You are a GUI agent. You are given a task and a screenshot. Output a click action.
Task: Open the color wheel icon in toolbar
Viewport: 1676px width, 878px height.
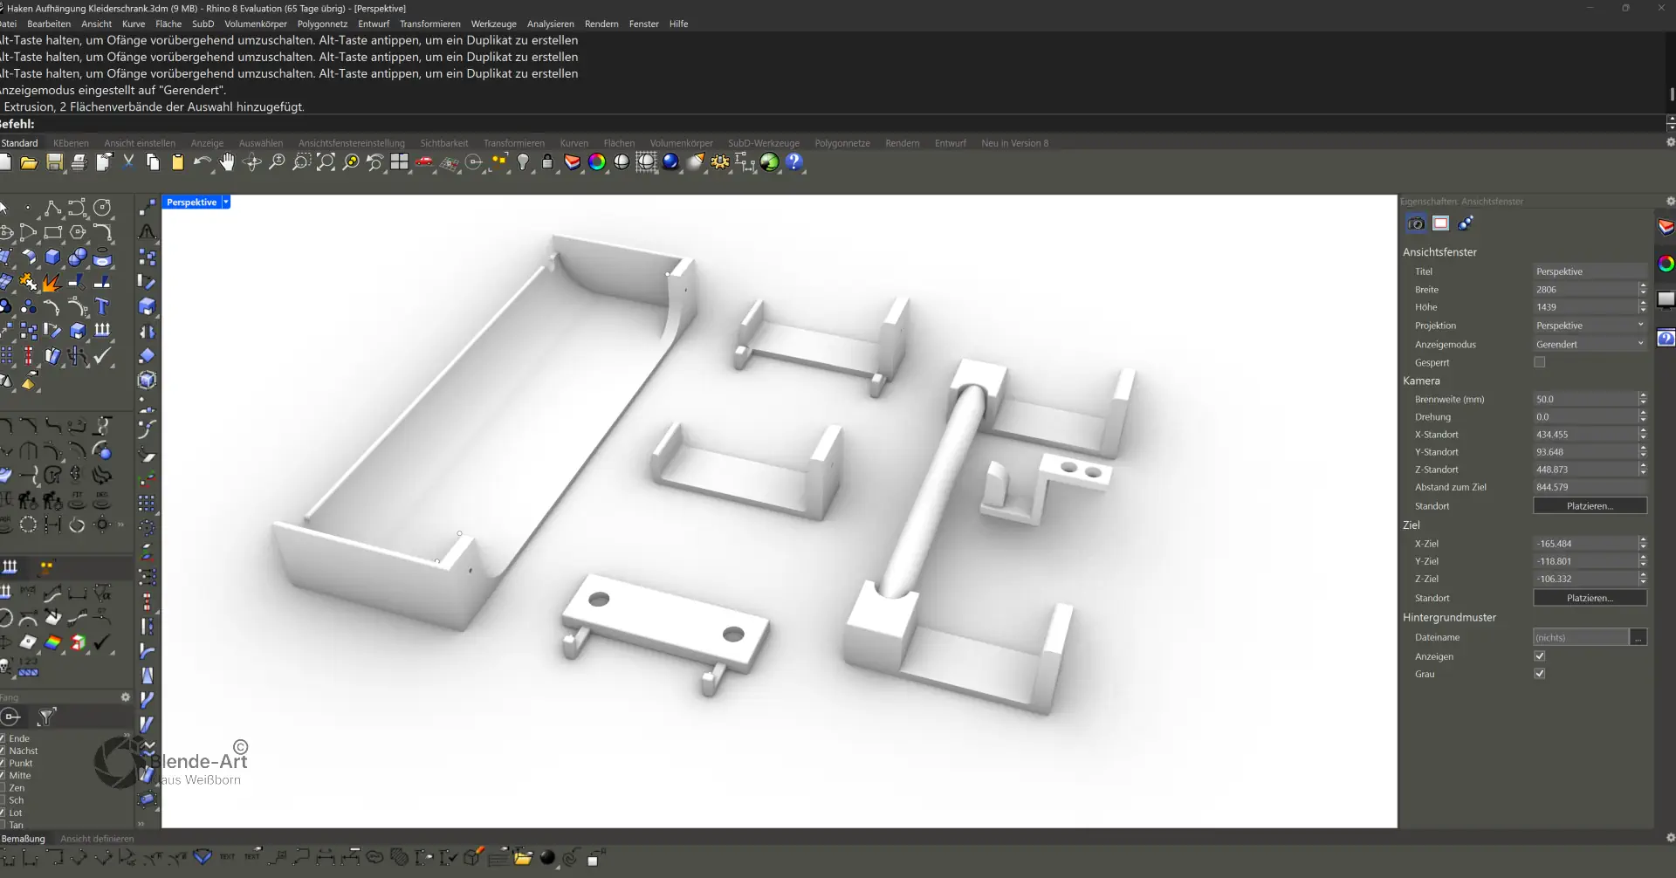pos(597,162)
